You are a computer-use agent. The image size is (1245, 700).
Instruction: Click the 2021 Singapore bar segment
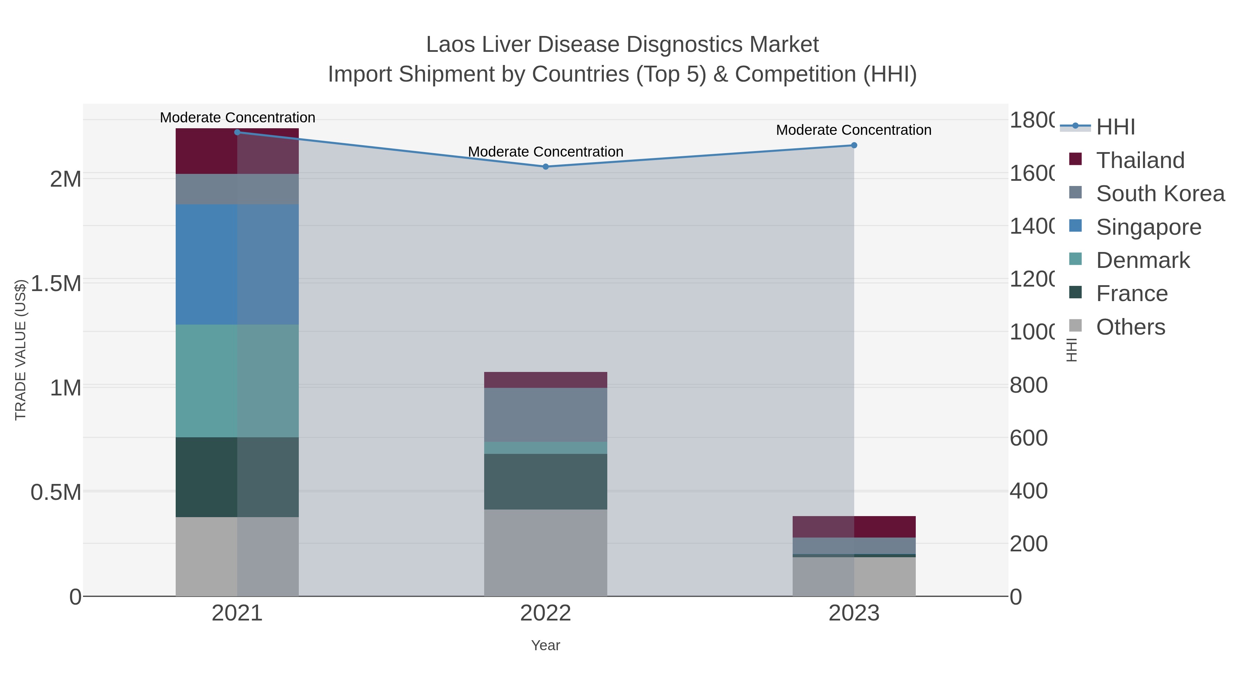[237, 264]
